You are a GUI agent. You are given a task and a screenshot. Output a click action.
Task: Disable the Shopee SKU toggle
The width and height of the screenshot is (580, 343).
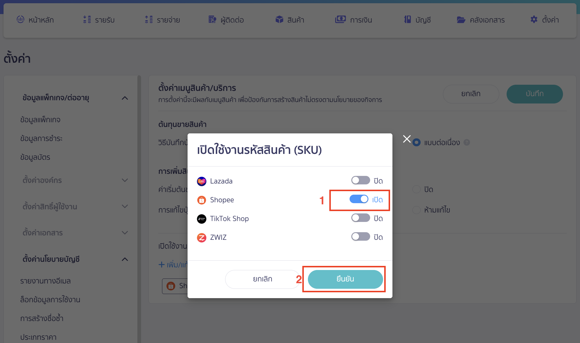coord(359,199)
